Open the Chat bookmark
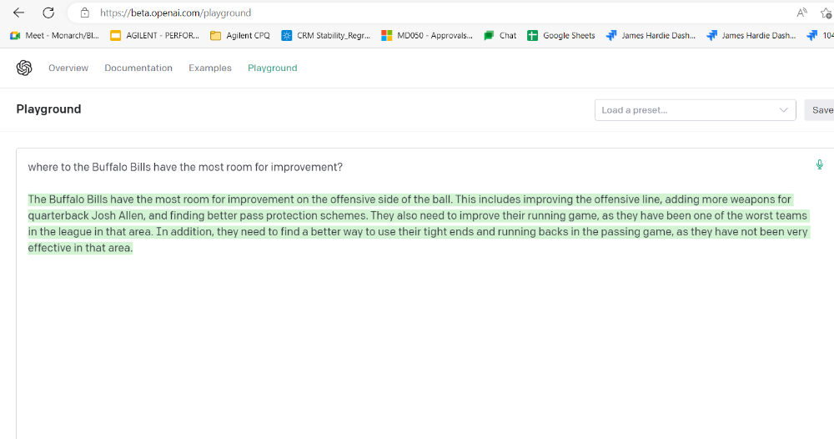Image resolution: width=834 pixels, height=439 pixels. [500, 36]
